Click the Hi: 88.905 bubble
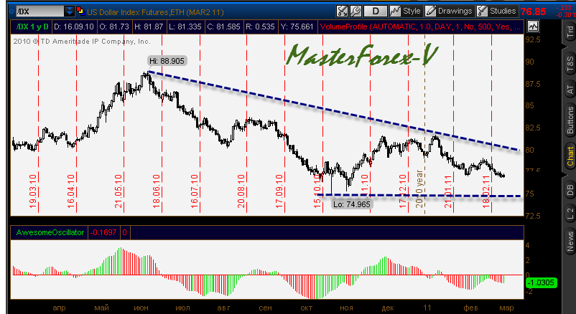Screen dimensions: 576x314 (167, 61)
